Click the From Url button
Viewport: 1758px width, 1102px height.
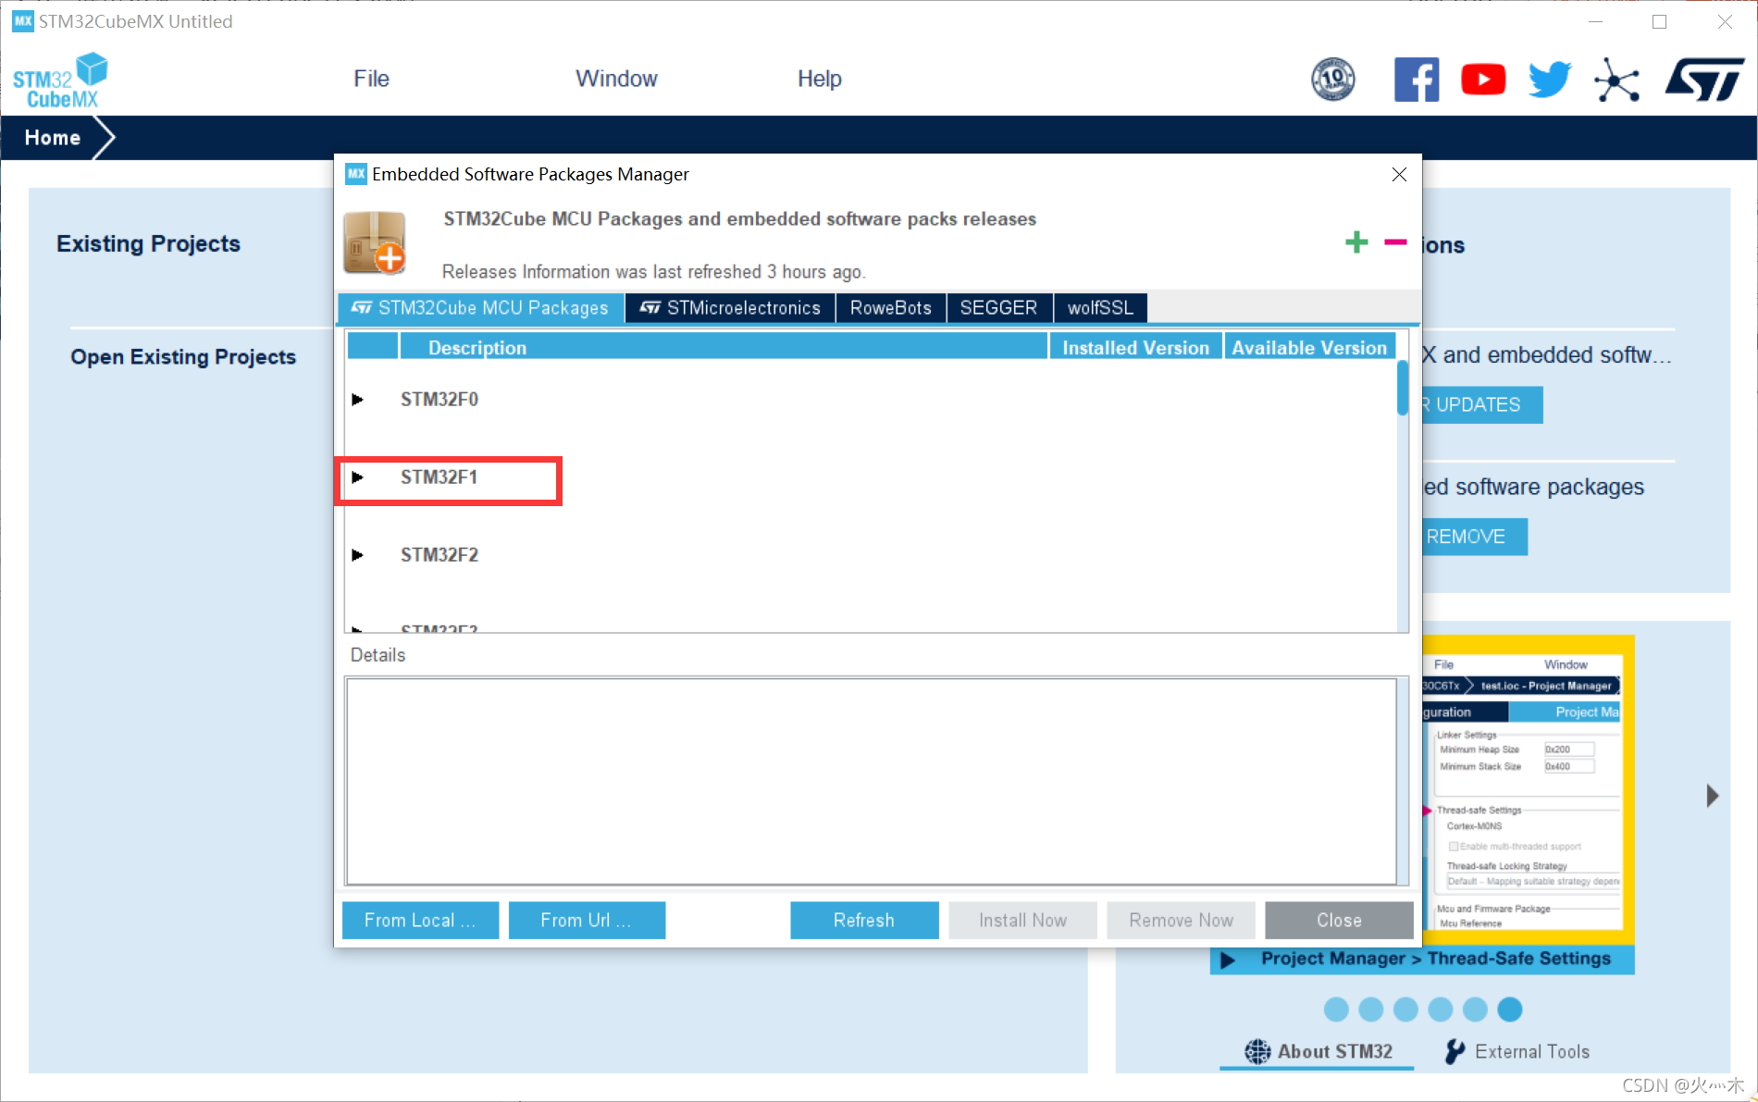pos(587,921)
